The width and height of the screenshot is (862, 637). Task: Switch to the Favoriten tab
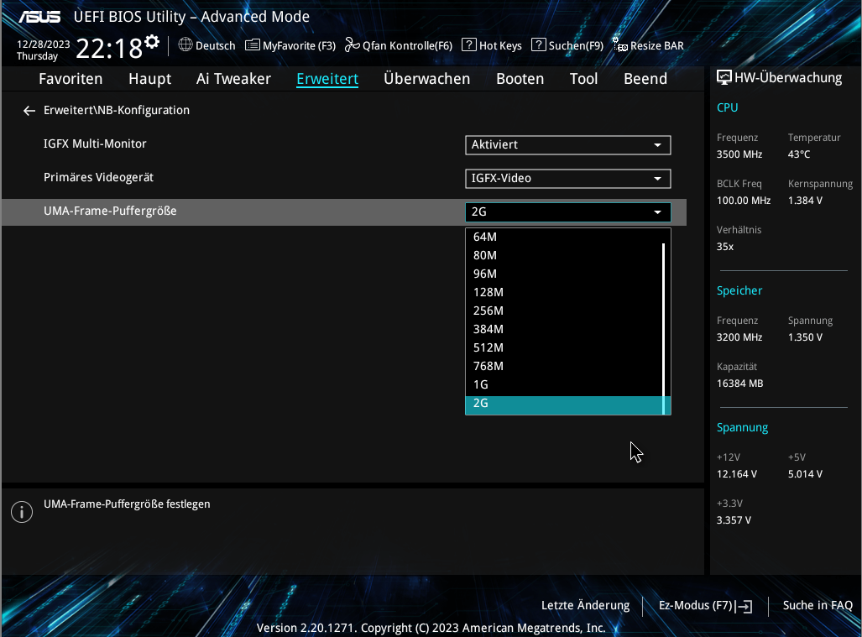coord(71,79)
